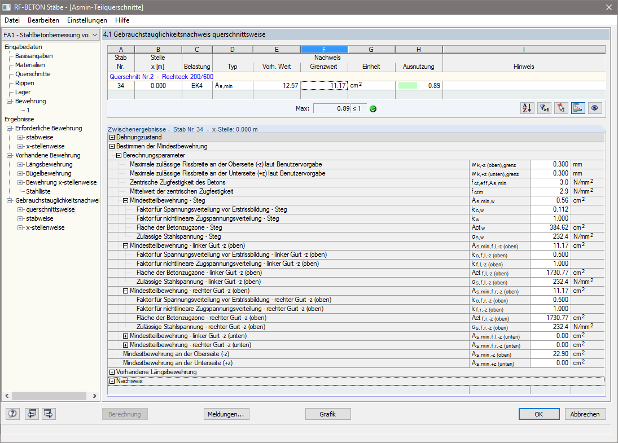This screenshot has height=443, width=618.
Task: Open the Einstellungen menu
Action: point(87,20)
